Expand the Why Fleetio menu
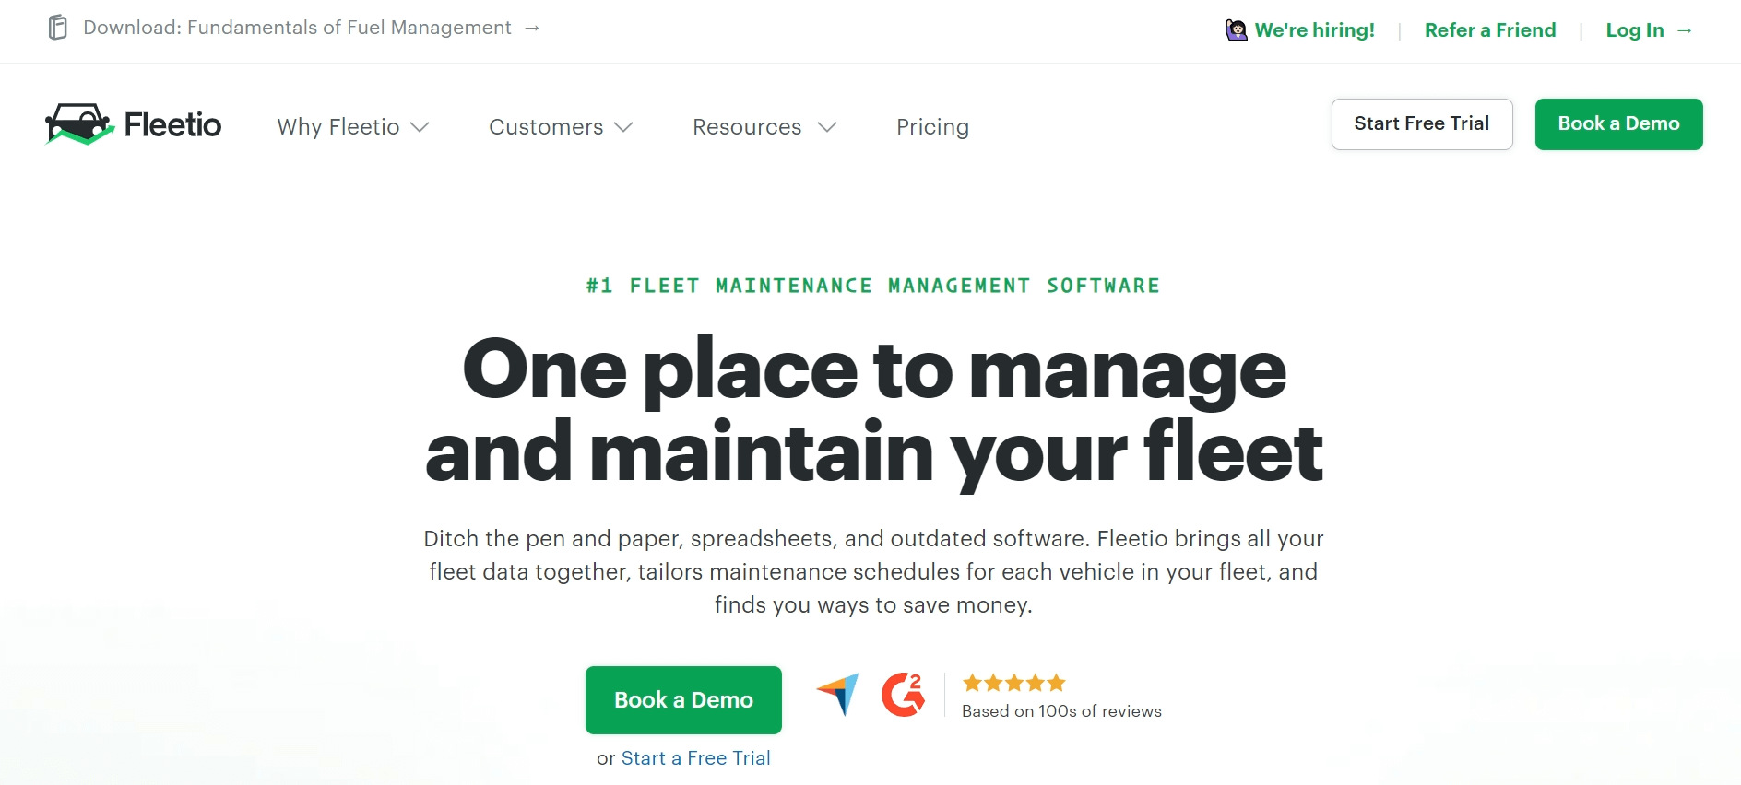 coord(353,127)
